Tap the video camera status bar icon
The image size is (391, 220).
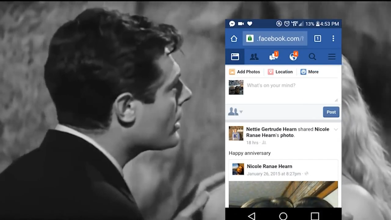[241, 24]
